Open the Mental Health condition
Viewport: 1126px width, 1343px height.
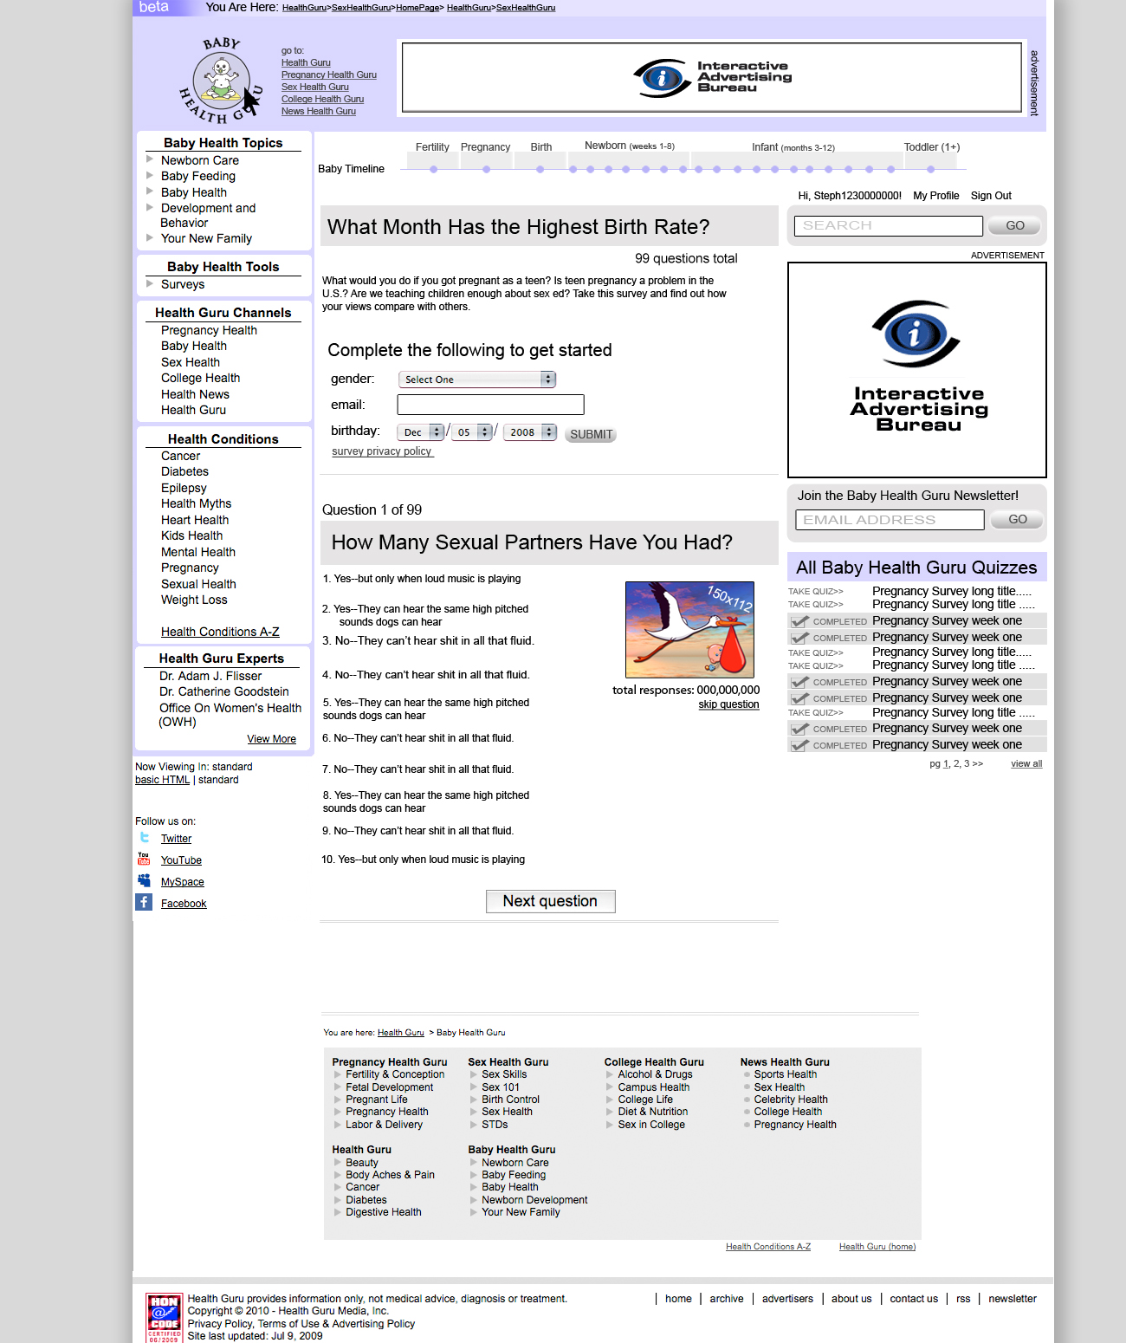pyautogui.click(x=198, y=552)
